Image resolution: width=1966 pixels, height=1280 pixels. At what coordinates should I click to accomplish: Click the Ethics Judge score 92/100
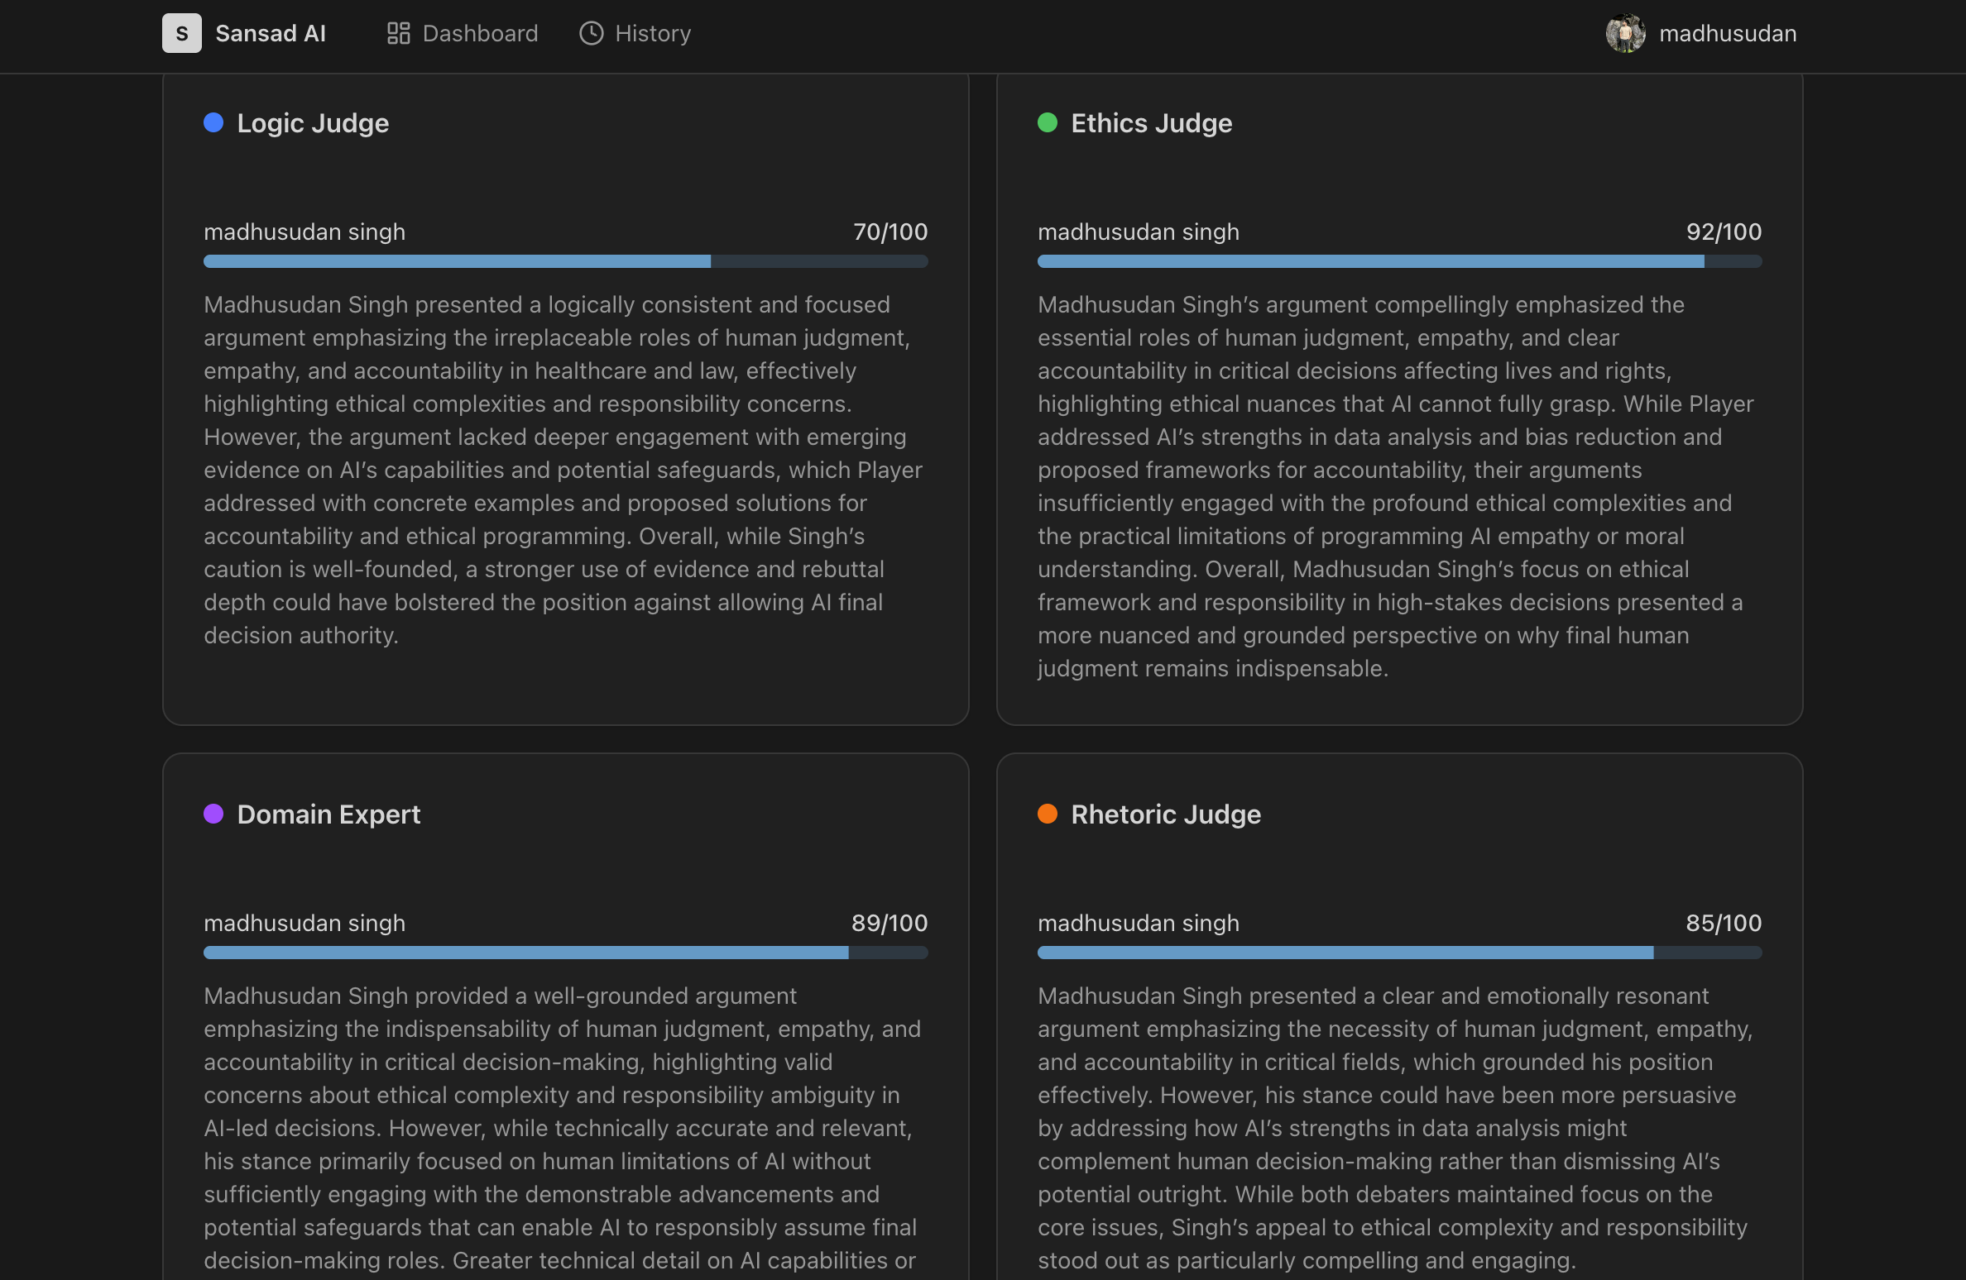point(1724,232)
